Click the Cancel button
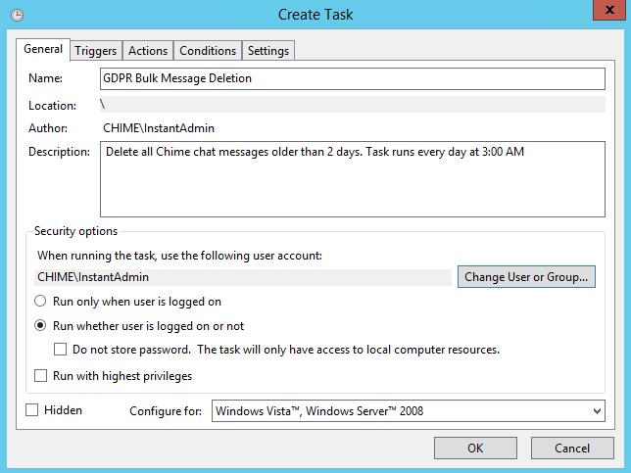631x473 pixels. tap(571, 449)
